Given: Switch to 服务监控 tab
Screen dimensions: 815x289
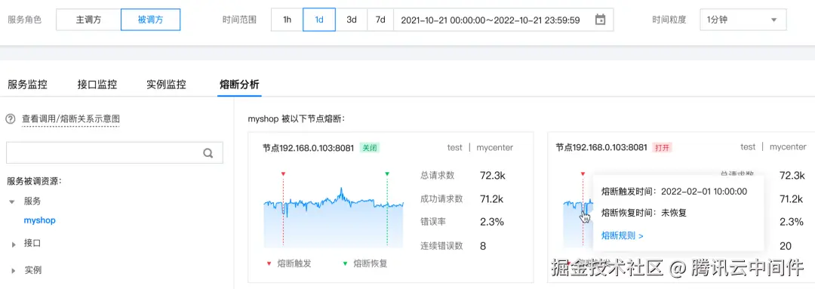Looking at the screenshot, I should coord(27,85).
